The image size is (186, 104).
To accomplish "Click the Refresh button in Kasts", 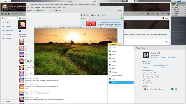I will [x=22, y=31].
